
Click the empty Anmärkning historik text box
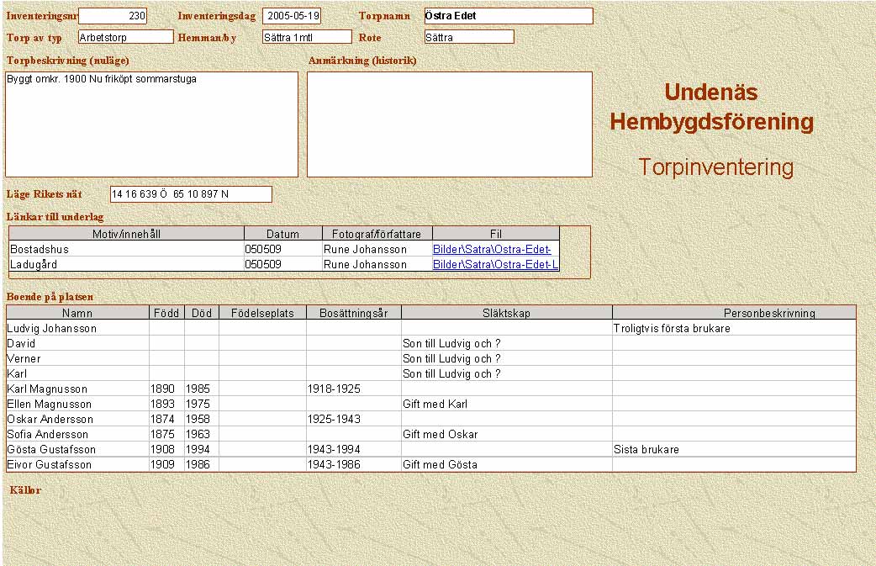(x=449, y=124)
